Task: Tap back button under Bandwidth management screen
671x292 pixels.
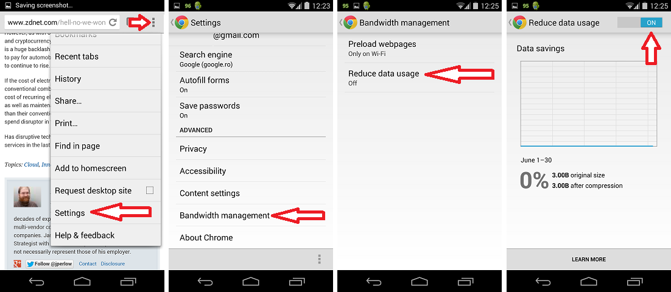Action: [x=374, y=281]
